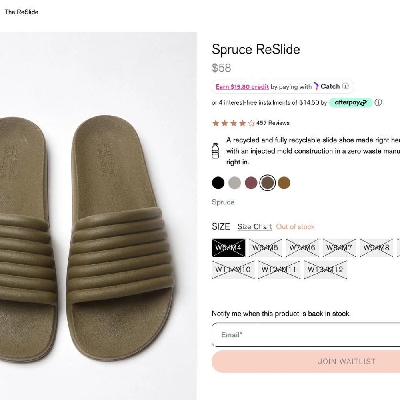
Task: Select the gray color swatch
Action: tap(234, 183)
